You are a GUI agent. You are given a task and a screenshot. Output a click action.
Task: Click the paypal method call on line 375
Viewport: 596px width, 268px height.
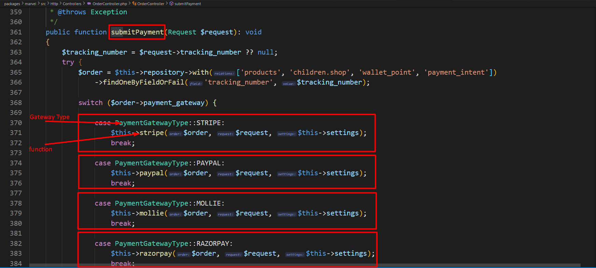[x=151, y=173]
